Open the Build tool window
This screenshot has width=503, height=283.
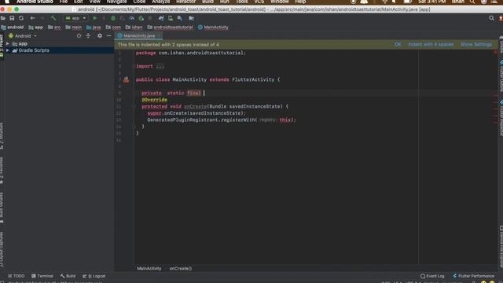[x=68, y=276]
